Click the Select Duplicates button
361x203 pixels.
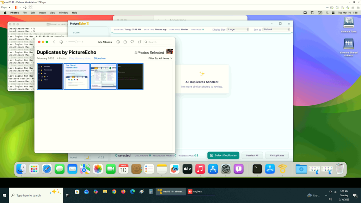pos(223,155)
